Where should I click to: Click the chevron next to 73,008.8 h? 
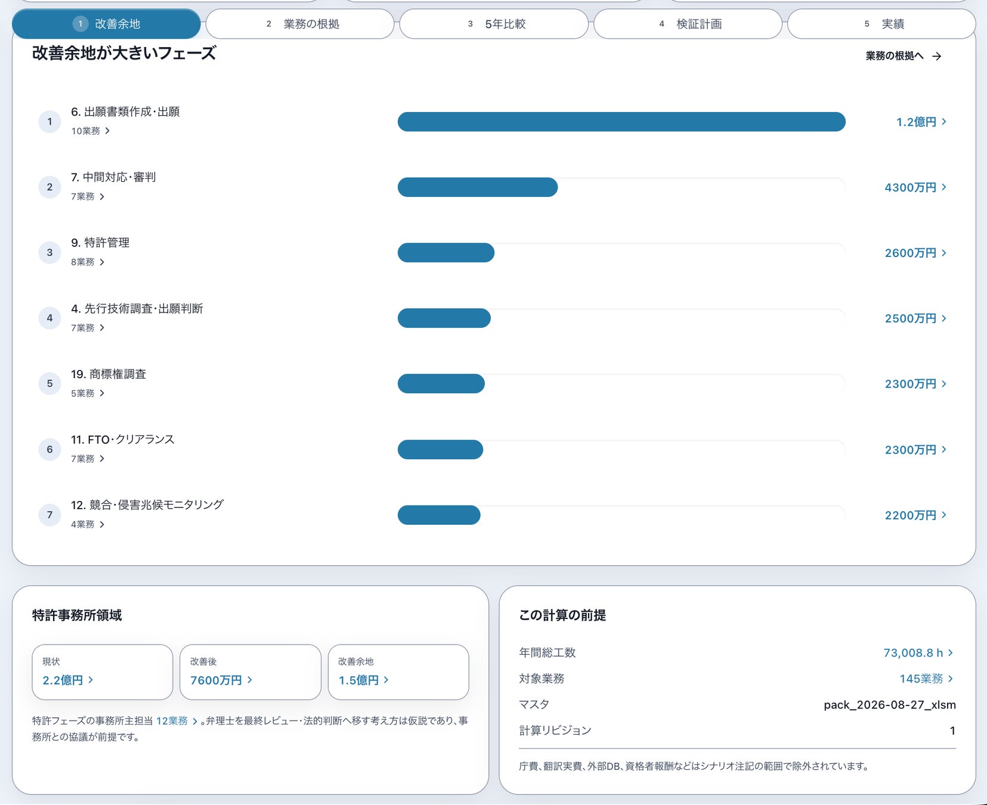tap(951, 653)
